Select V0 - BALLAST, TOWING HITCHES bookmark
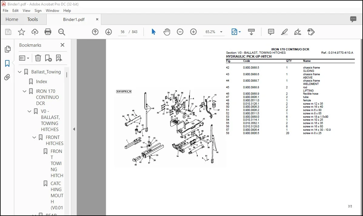The height and width of the screenshot is (216, 363). (50, 120)
